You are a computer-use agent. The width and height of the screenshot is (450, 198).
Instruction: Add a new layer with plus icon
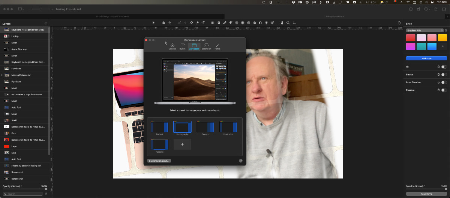click(x=46, y=24)
